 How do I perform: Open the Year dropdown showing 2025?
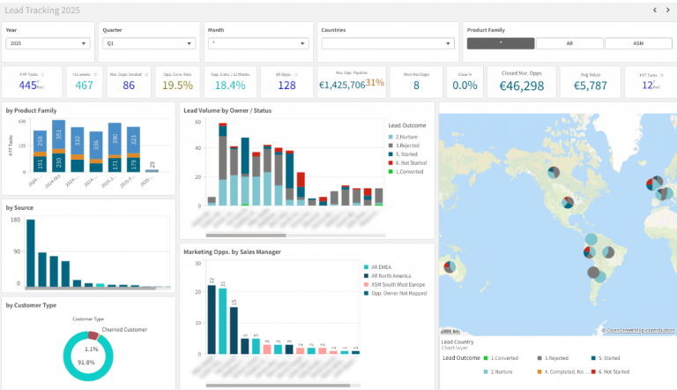48,43
